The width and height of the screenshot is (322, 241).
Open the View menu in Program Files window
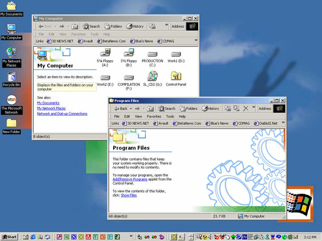click(138, 116)
